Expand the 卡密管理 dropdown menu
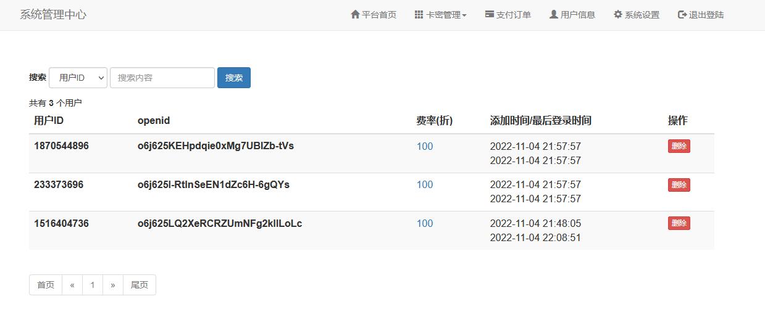The height and width of the screenshot is (320, 765). pos(441,15)
